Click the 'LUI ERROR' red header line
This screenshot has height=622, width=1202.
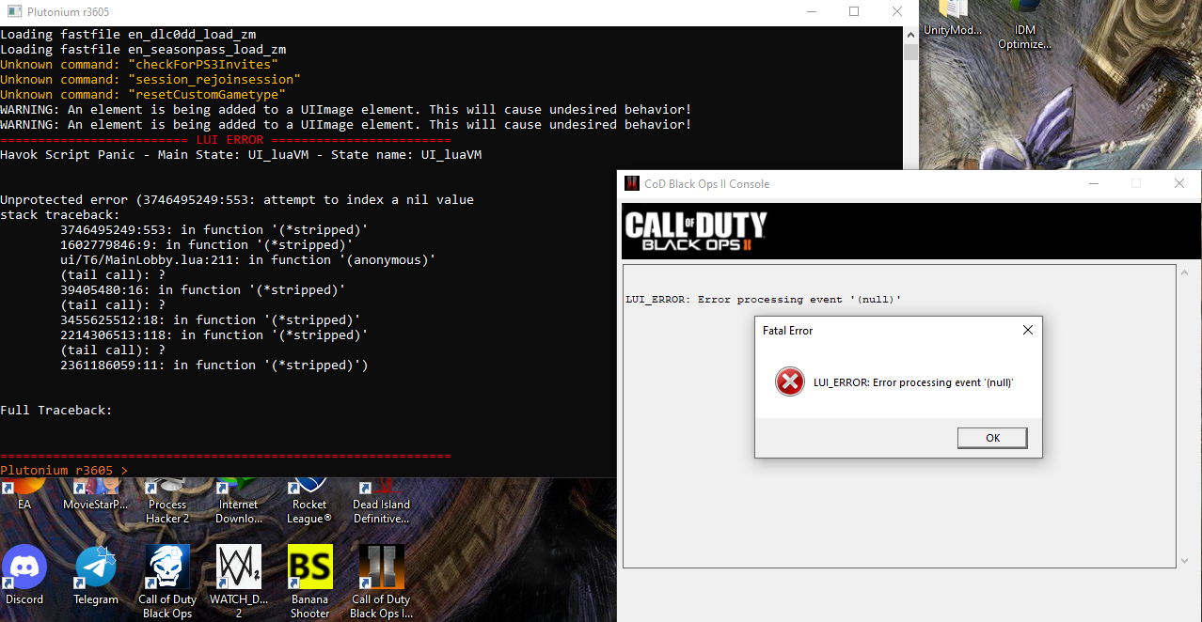[x=226, y=139]
